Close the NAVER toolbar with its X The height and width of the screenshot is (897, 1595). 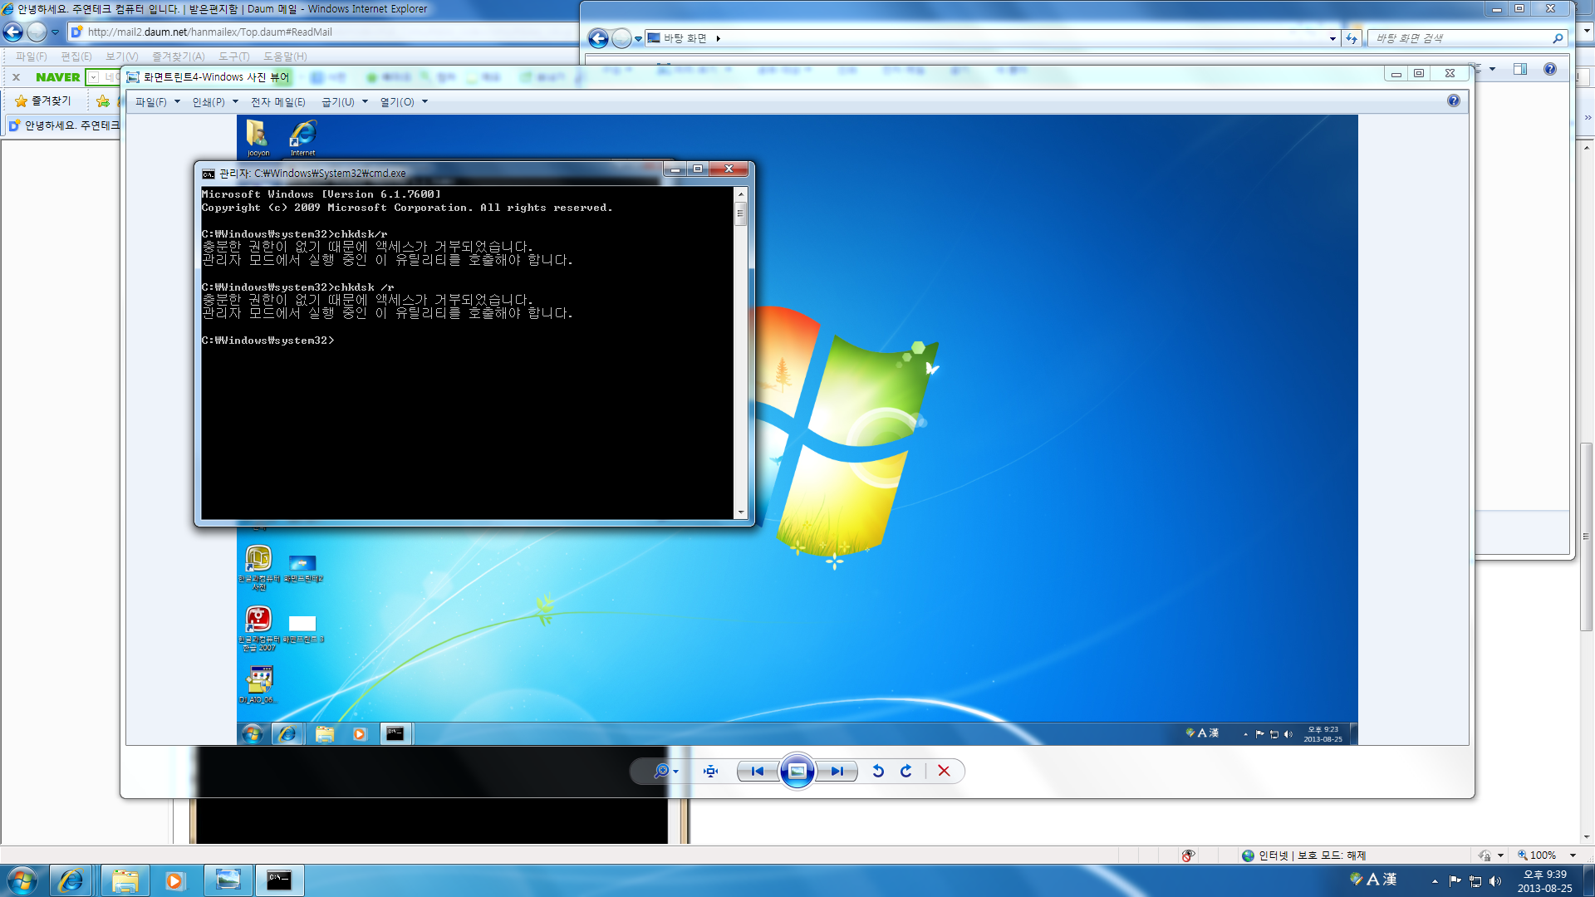16,77
